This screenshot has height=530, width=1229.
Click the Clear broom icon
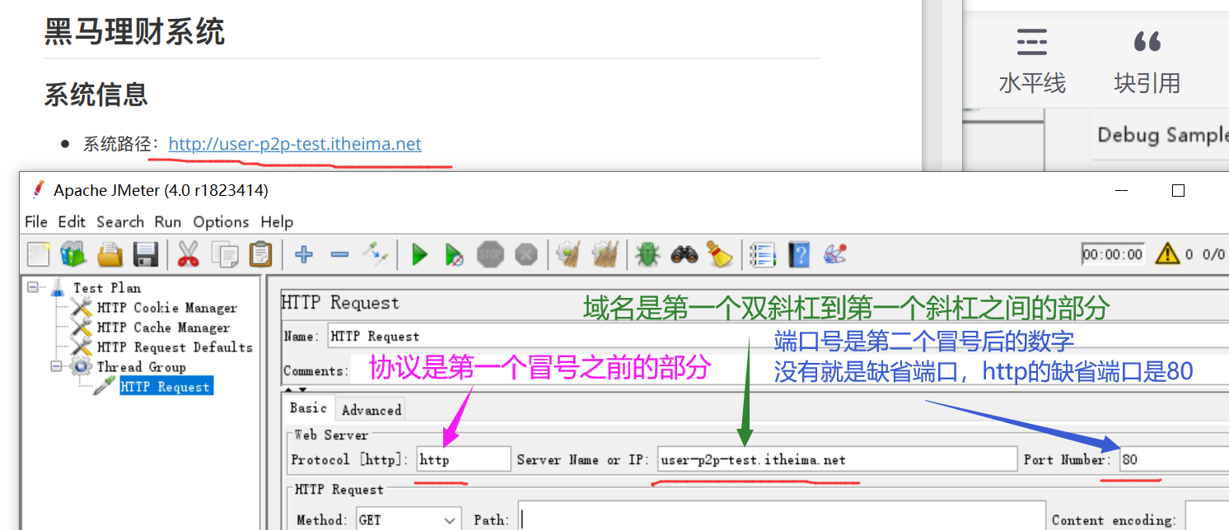coord(568,254)
